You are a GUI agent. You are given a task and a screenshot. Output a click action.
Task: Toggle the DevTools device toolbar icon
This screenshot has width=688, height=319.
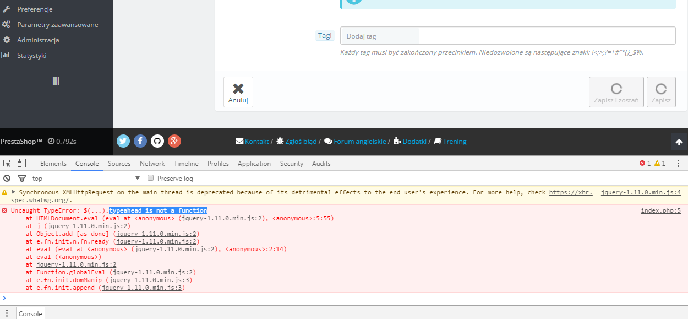click(21, 163)
